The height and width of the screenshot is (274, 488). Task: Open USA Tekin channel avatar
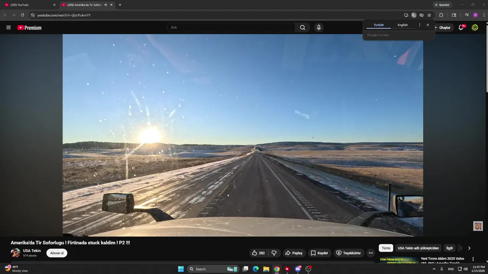pos(16,253)
